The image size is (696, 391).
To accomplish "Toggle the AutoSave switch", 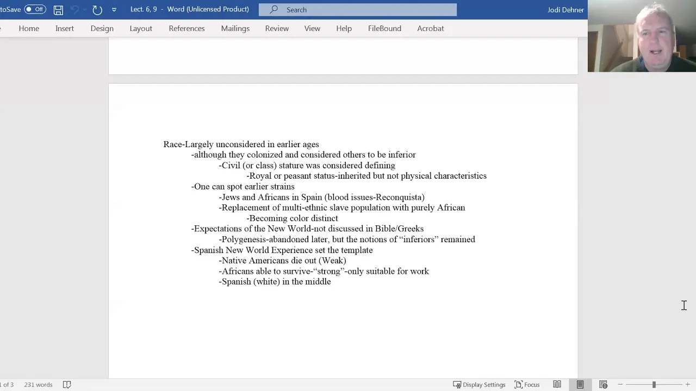I will tap(35, 9).
